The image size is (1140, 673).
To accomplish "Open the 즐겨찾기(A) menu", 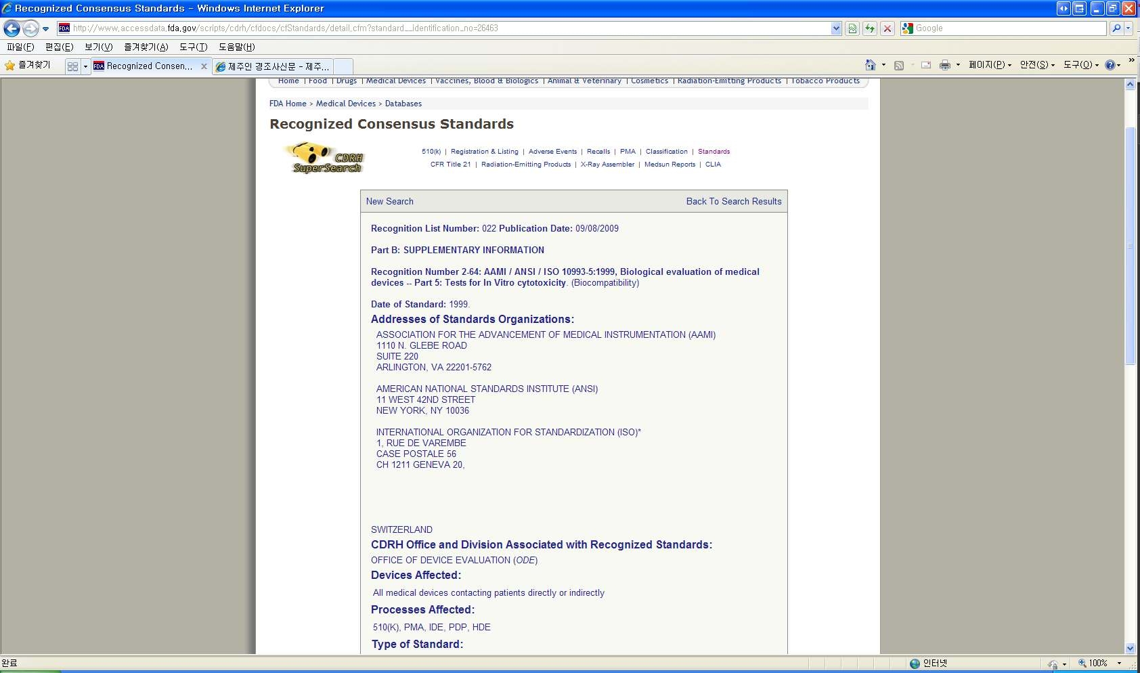I will pyautogui.click(x=146, y=47).
